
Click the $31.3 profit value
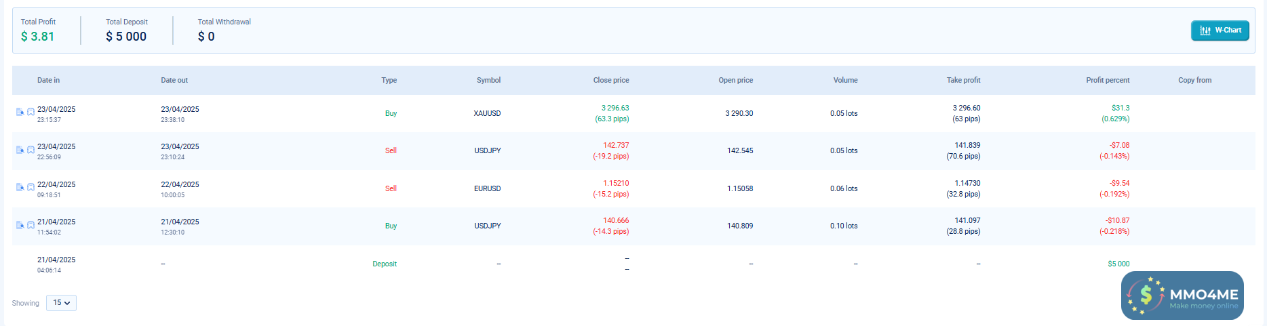click(1120, 108)
